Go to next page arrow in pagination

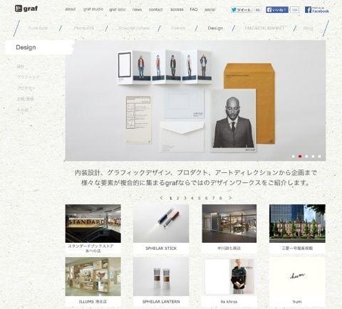(x=230, y=198)
